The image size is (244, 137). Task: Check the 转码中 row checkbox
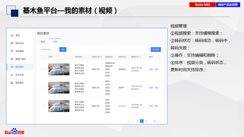(x=43, y=88)
